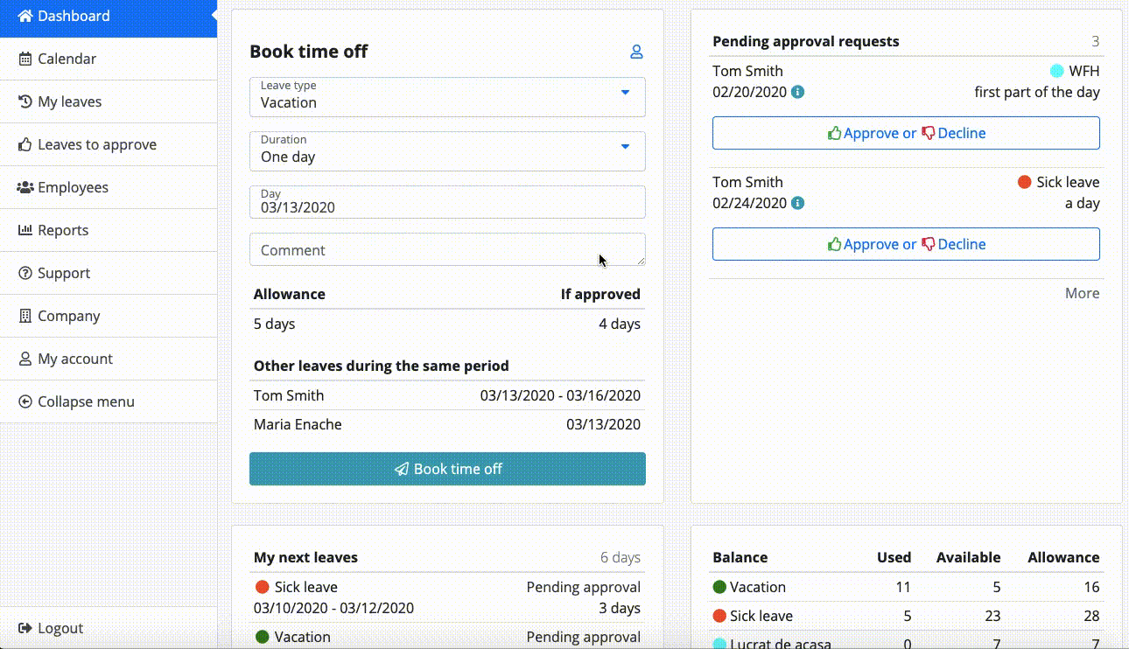Viewport: 1129px width, 649px height.
Task: Click the '6 days' total in My next leaves
Action: tap(620, 557)
